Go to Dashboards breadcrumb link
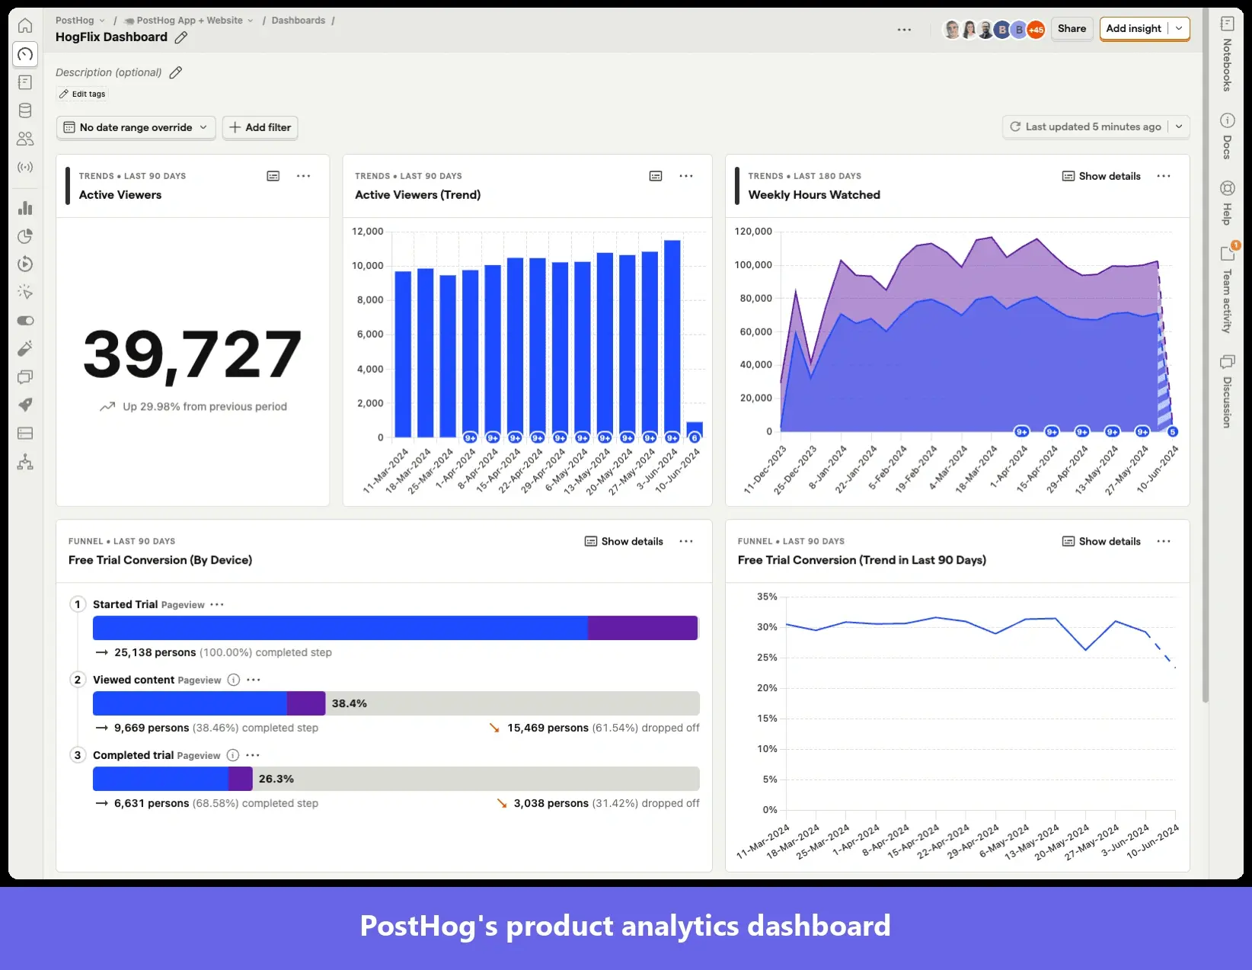 [x=298, y=21]
